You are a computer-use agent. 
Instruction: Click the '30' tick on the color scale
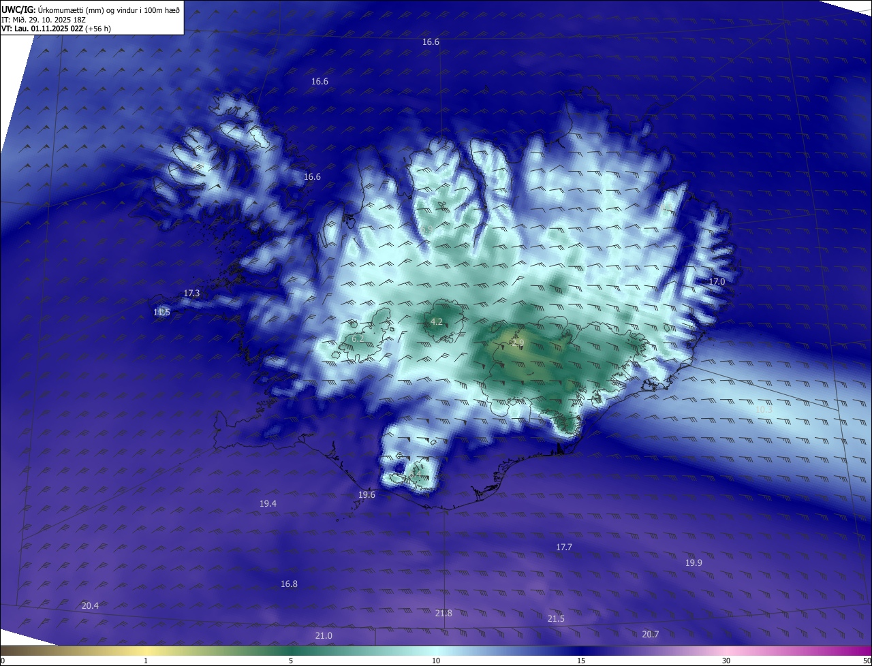[726, 661]
